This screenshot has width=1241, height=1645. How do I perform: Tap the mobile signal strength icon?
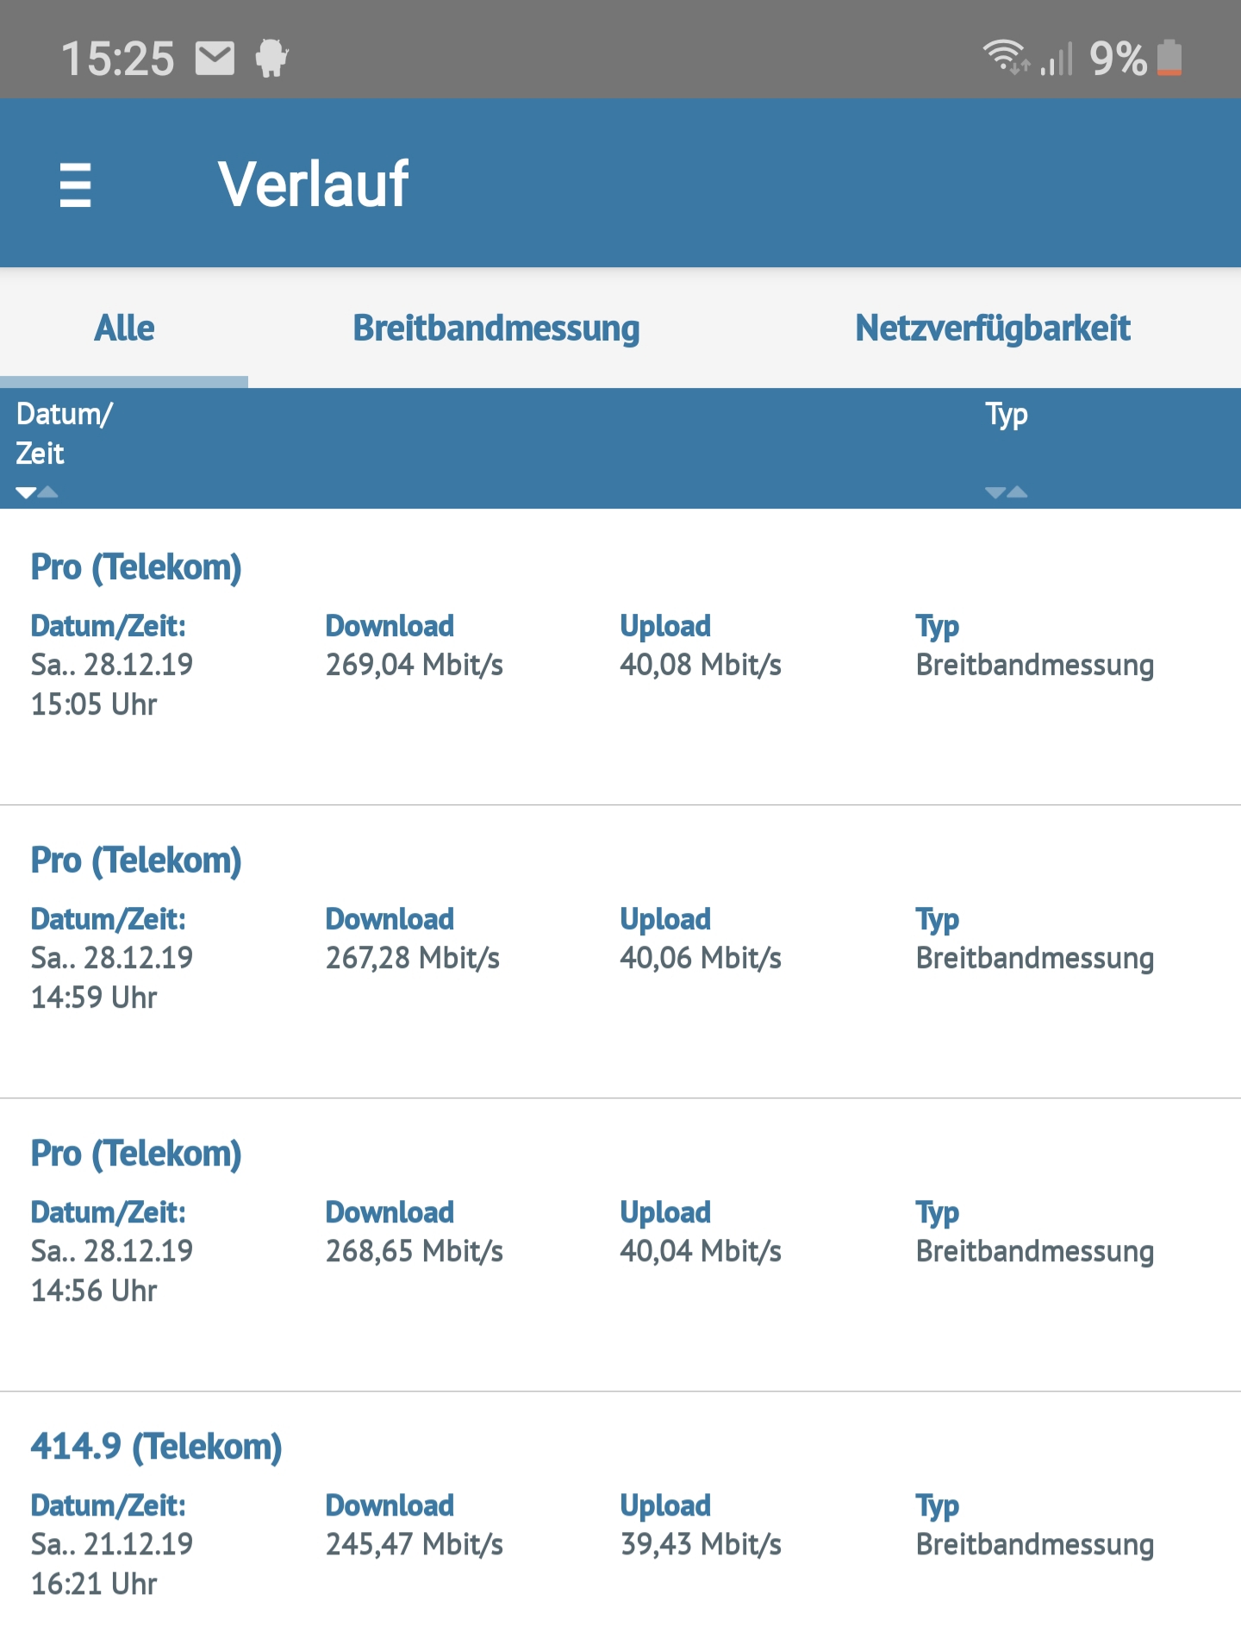point(1057,59)
